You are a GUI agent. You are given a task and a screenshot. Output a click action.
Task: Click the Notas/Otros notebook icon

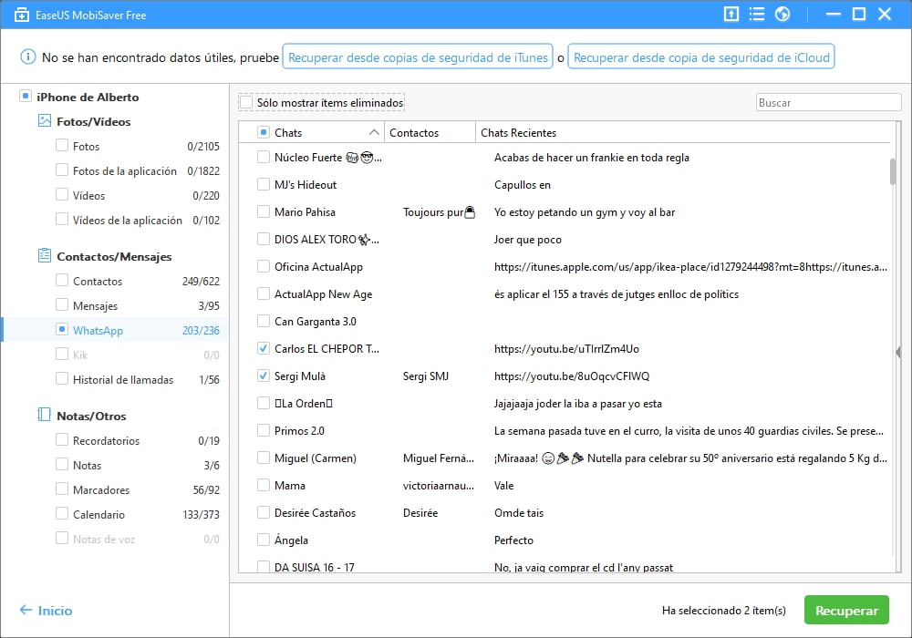click(44, 415)
